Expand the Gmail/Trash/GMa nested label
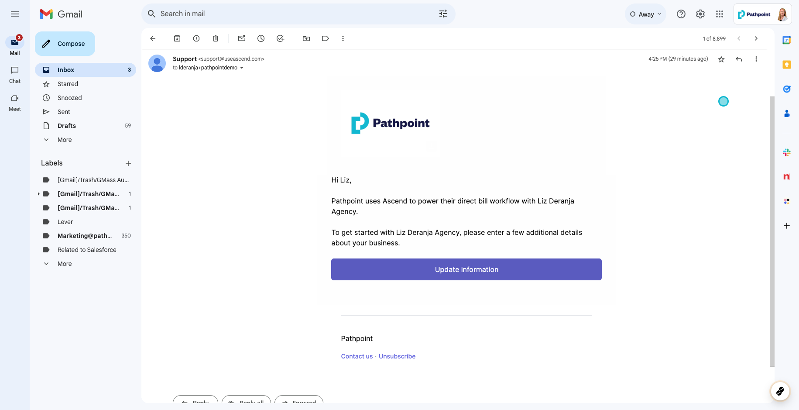The width and height of the screenshot is (799, 410). pos(38,194)
